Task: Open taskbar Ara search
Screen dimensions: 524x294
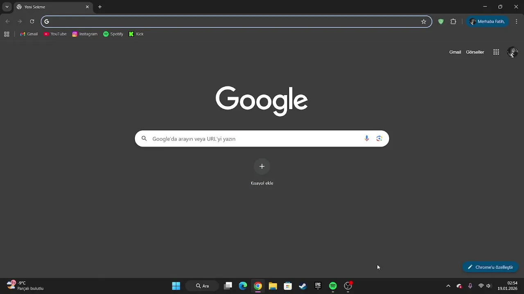Action: tap(202, 286)
